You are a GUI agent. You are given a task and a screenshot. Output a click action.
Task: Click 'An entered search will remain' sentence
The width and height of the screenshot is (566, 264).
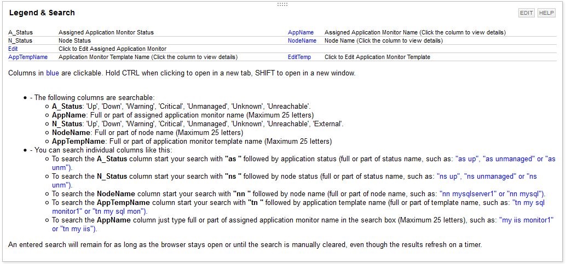pyautogui.click(x=245, y=245)
